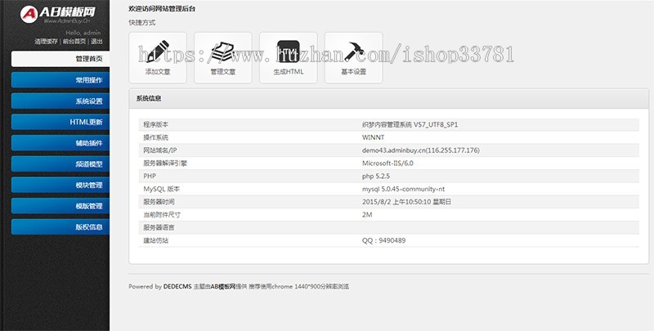This screenshot has width=654, height=331.
Task: Click the 服务器语言 label
Action: tap(159, 228)
